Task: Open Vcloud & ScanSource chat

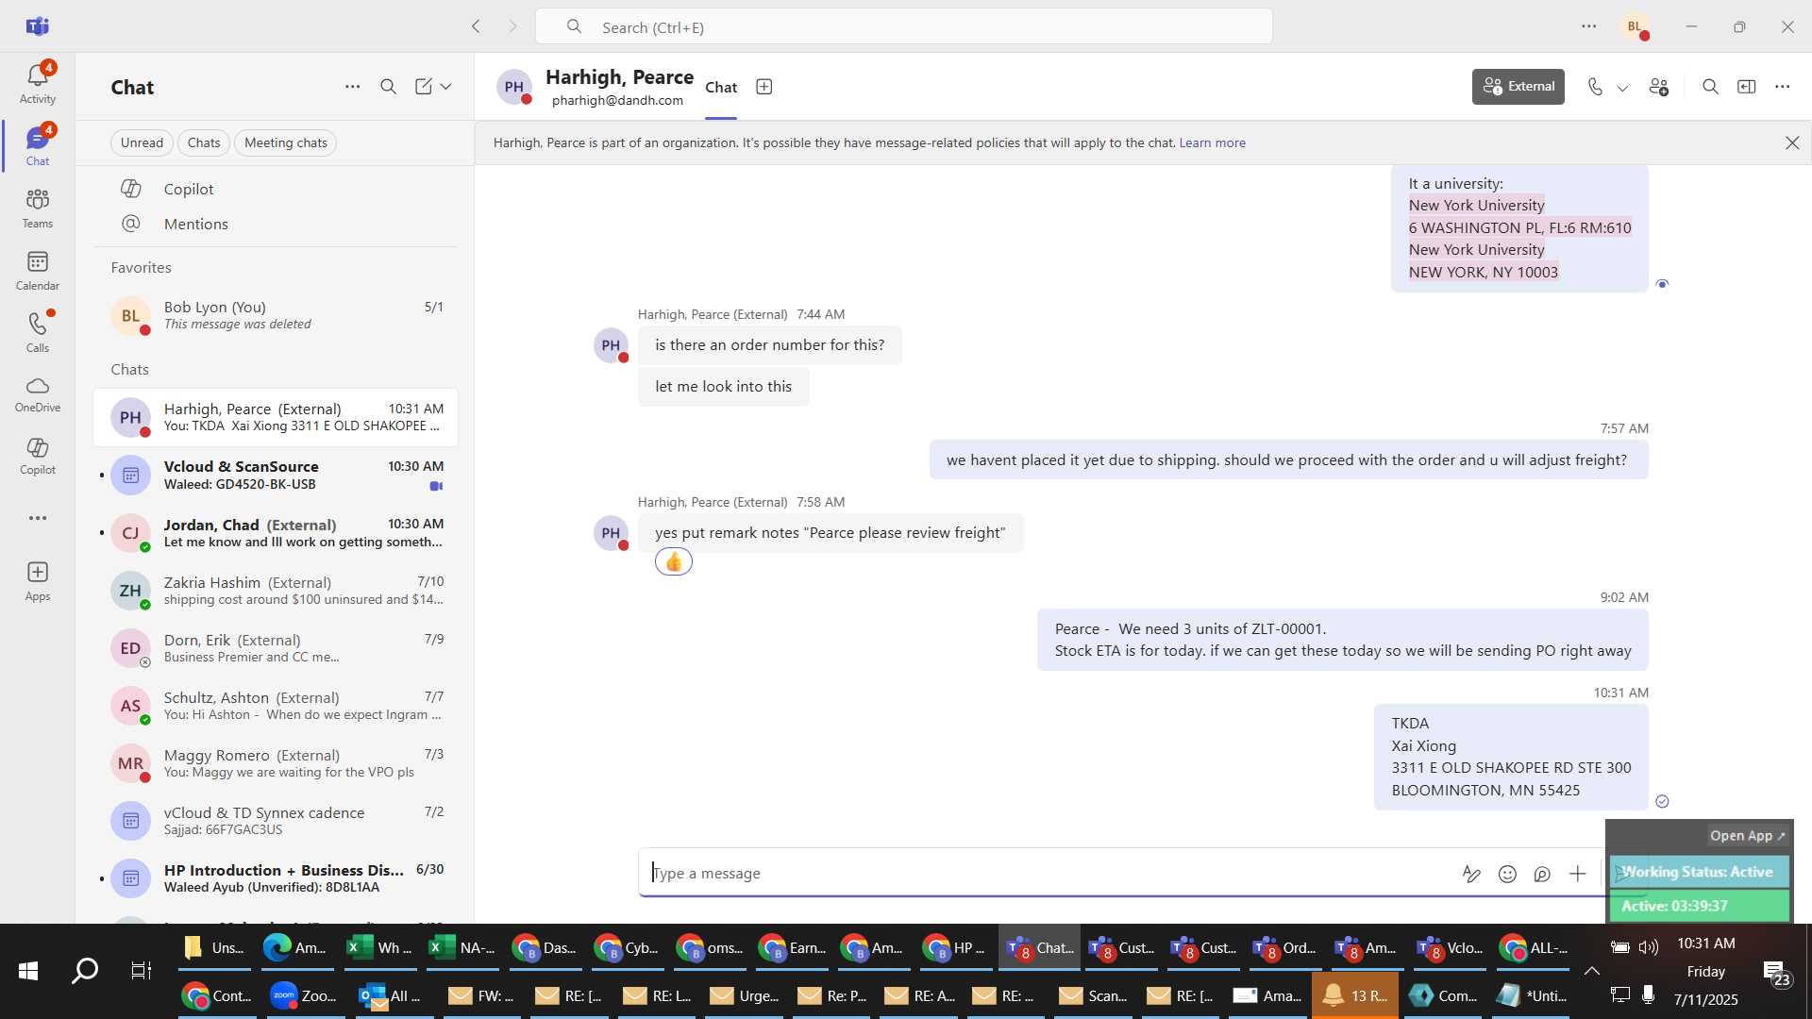Action: point(276,476)
